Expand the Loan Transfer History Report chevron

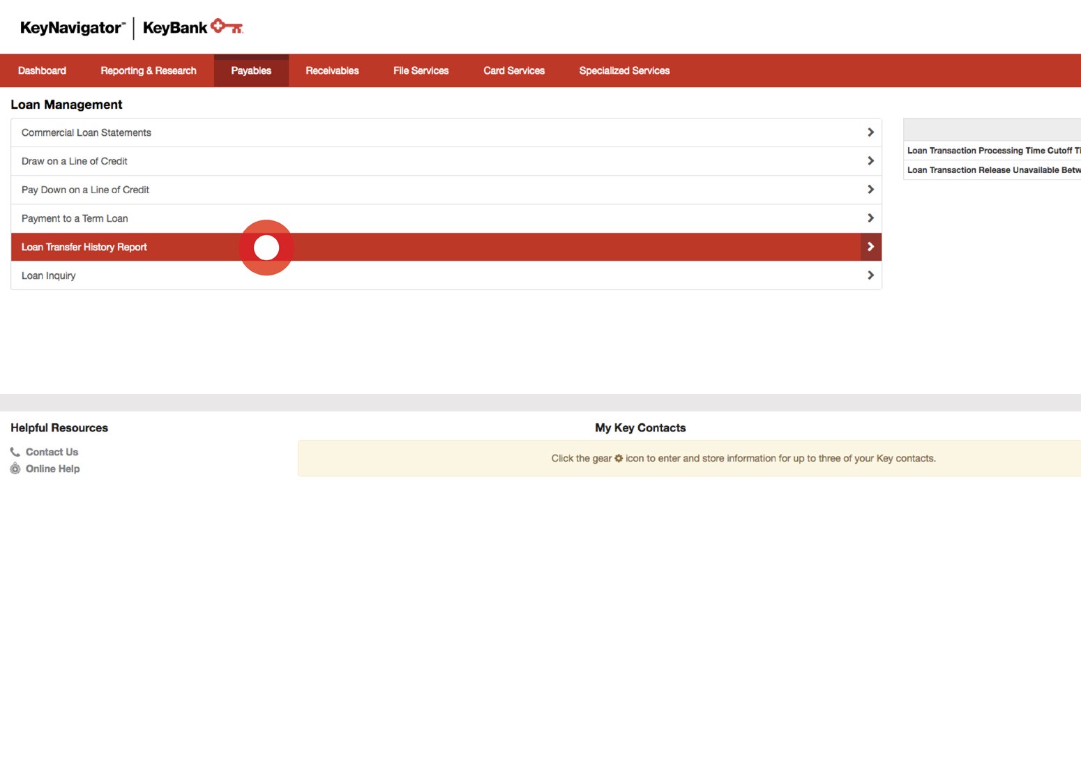tap(870, 246)
